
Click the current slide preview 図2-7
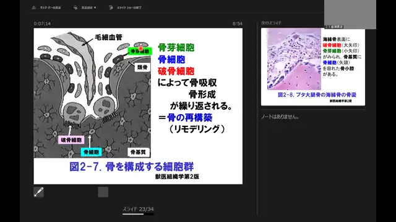click(x=138, y=106)
